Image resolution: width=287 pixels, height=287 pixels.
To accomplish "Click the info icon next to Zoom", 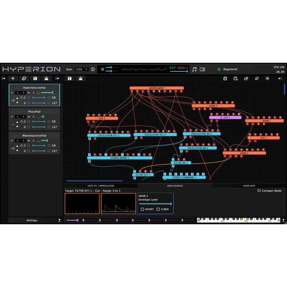I will pyautogui.click(x=93, y=69).
